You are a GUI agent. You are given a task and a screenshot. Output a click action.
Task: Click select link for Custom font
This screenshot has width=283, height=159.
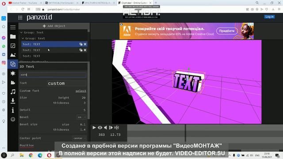pos(80,91)
